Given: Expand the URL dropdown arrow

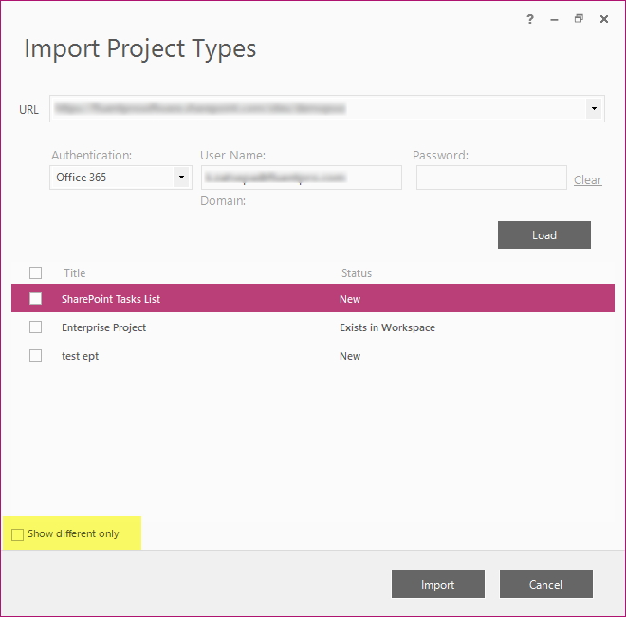Looking at the screenshot, I should click(594, 109).
